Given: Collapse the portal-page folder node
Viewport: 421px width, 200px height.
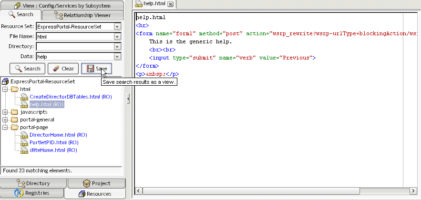Looking at the screenshot, I should point(5,127).
